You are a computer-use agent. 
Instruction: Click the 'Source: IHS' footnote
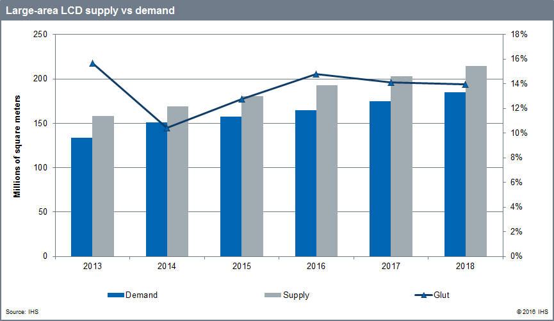[22, 312]
